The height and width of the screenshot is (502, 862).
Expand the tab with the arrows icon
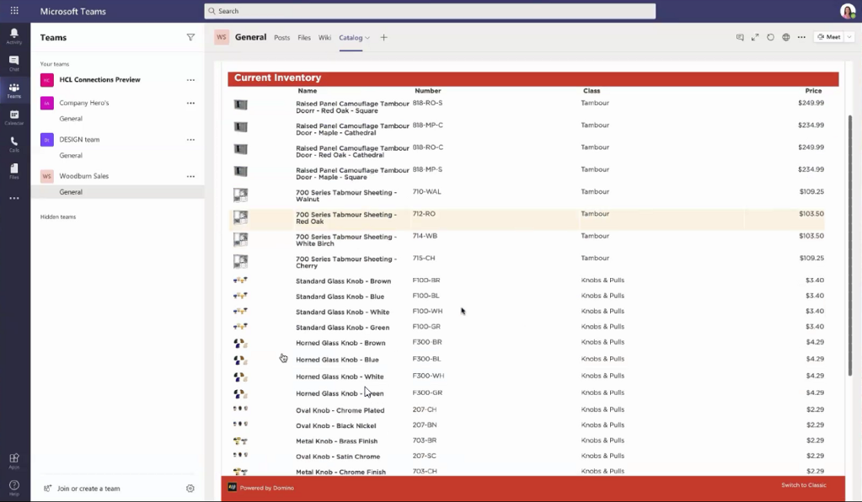tap(755, 38)
